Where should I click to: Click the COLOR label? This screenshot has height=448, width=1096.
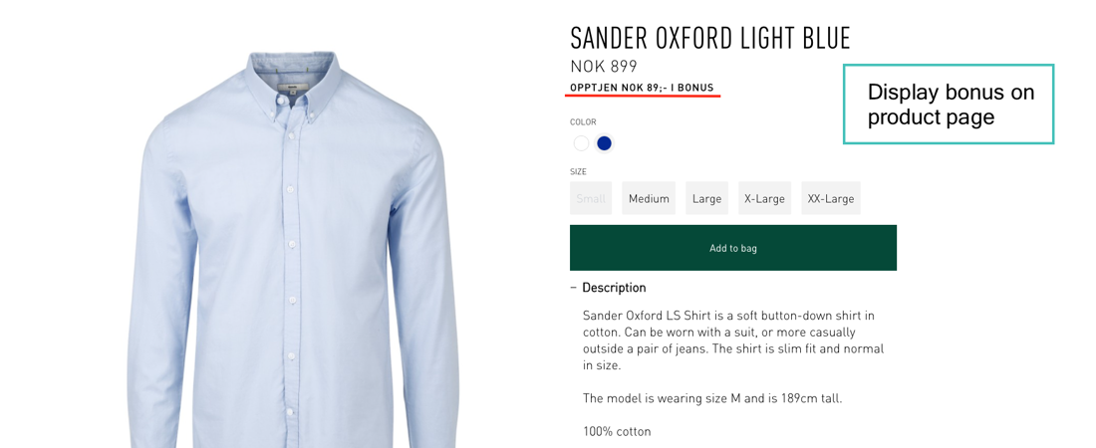[583, 122]
